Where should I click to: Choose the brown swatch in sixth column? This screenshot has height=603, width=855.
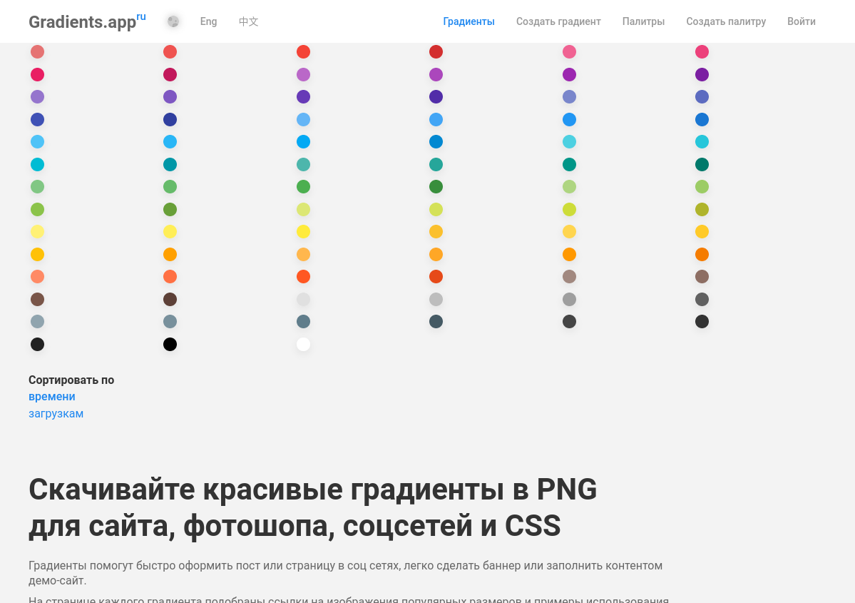coord(702,277)
